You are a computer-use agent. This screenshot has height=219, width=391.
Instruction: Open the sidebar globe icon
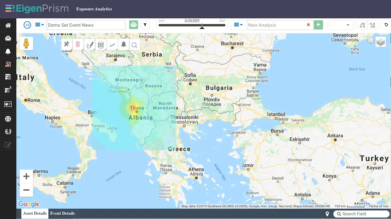(x=8, y=119)
